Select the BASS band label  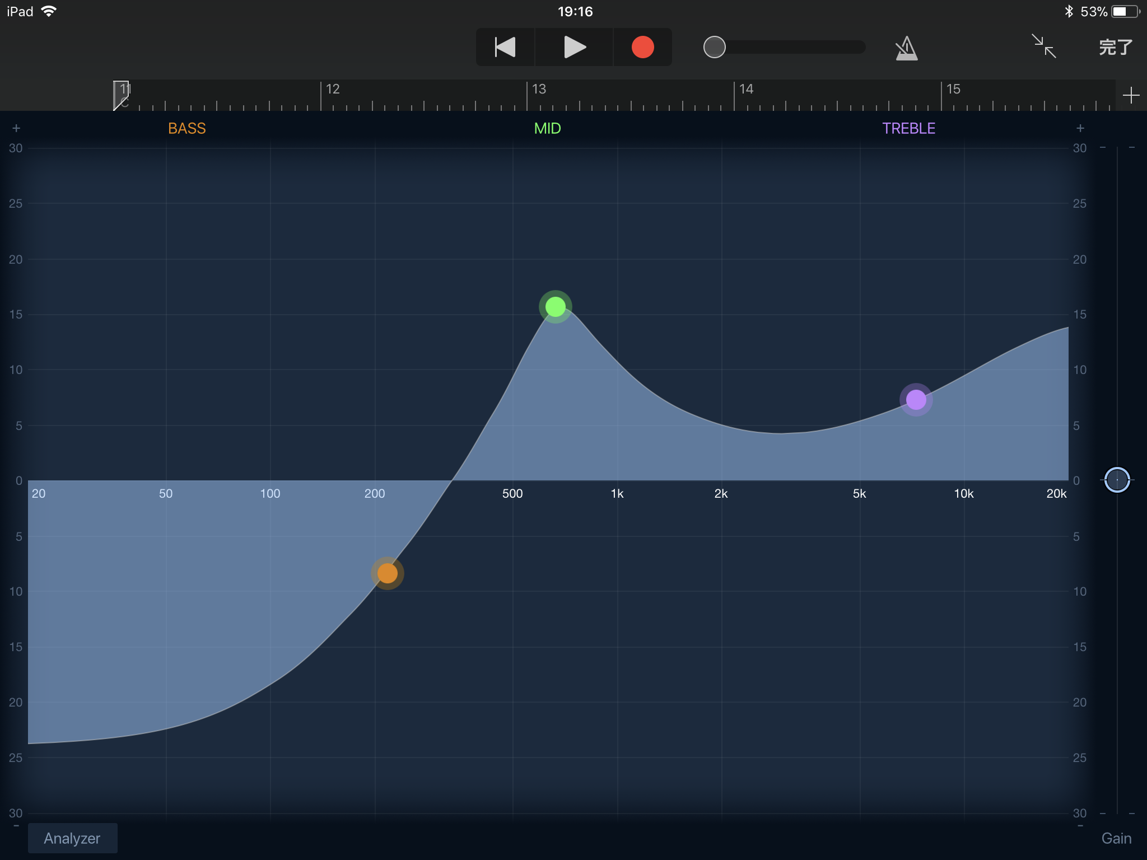[187, 128]
